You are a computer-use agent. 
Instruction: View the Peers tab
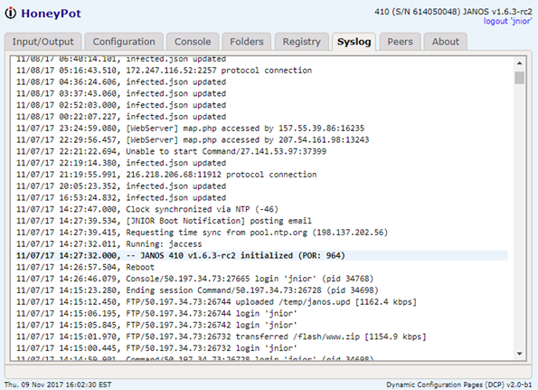pos(400,42)
